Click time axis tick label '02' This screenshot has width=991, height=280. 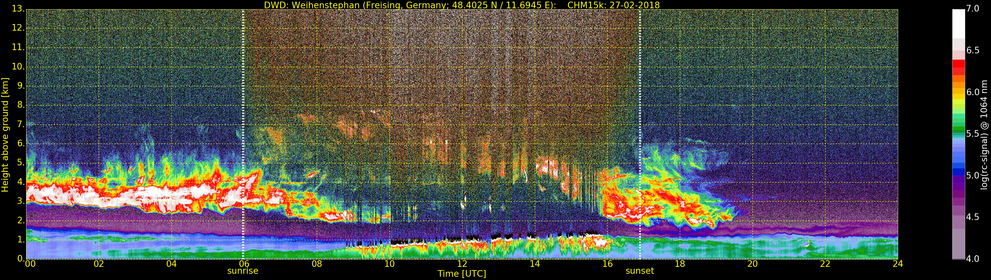point(99,264)
